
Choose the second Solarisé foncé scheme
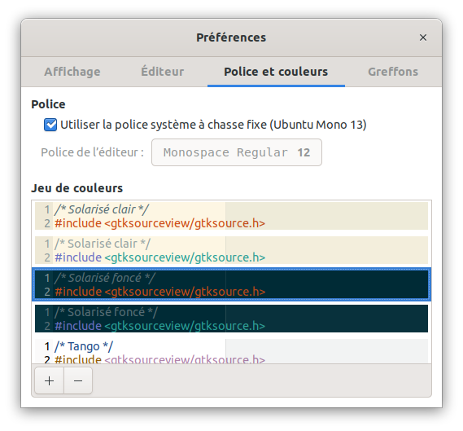coord(231,319)
